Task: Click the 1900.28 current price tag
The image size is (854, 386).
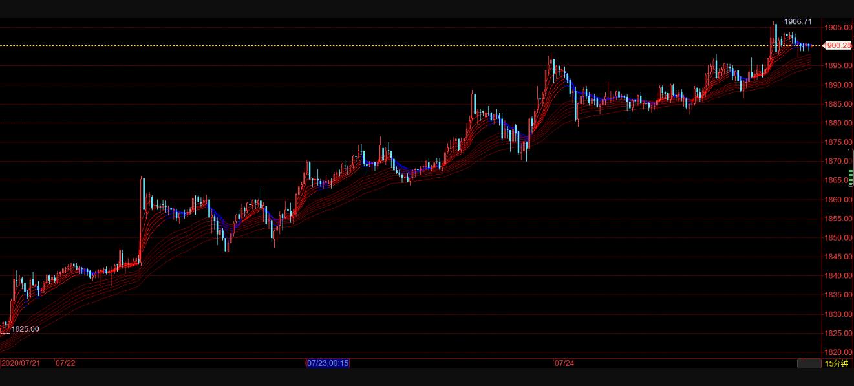Action: (x=838, y=45)
